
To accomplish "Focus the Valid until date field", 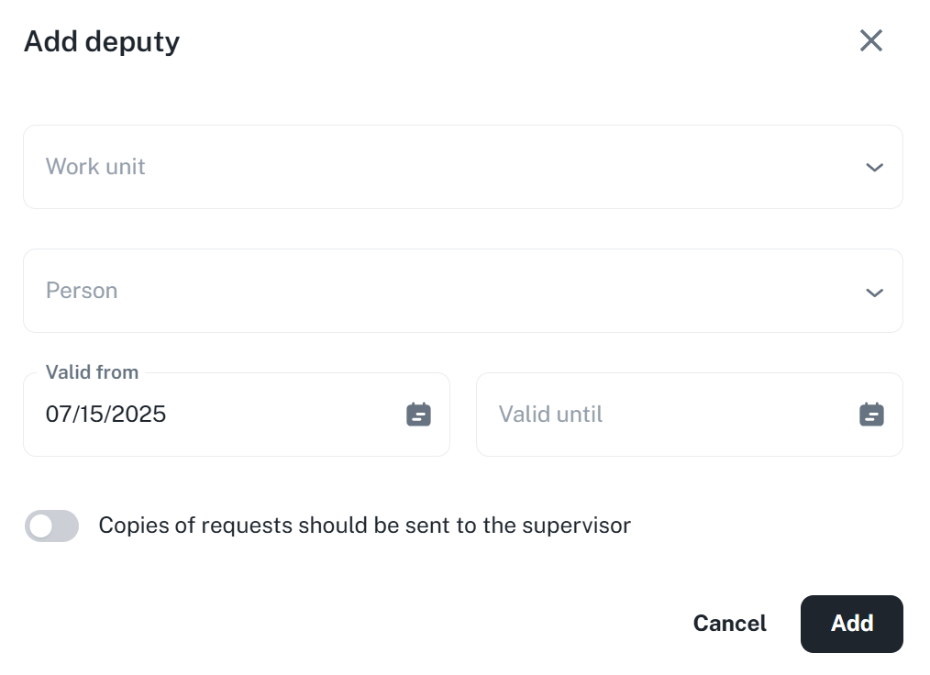I will [x=670, y=415].
